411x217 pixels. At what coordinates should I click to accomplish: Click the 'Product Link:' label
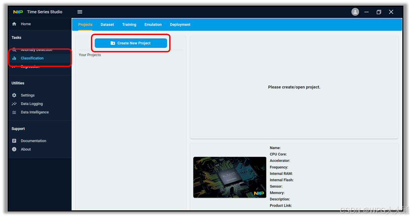(281, 206)
